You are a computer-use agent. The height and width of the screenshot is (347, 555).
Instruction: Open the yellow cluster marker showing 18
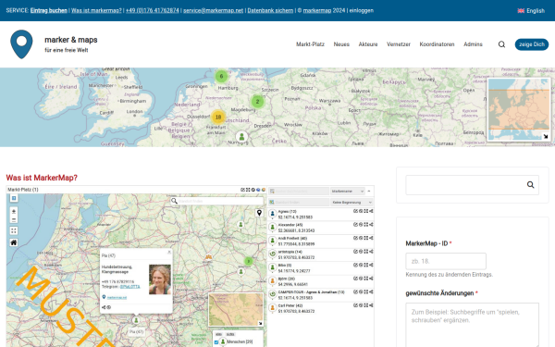218,117
